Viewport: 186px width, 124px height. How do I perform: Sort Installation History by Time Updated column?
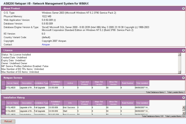point(142,103)
